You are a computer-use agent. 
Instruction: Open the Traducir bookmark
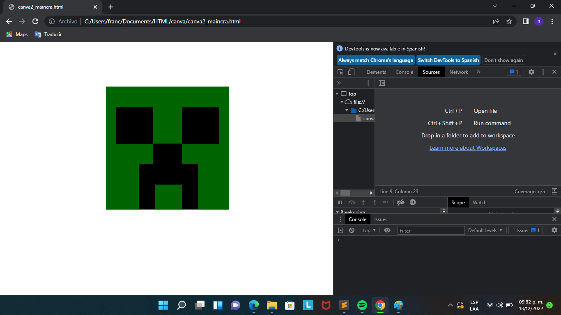pos(48,34)
